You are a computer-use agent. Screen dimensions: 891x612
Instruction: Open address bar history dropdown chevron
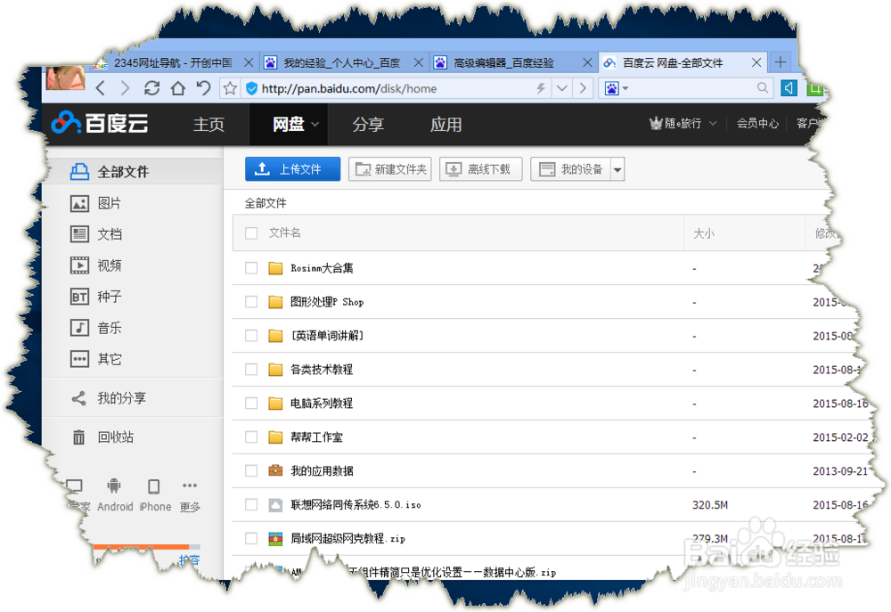coord(562,88)
